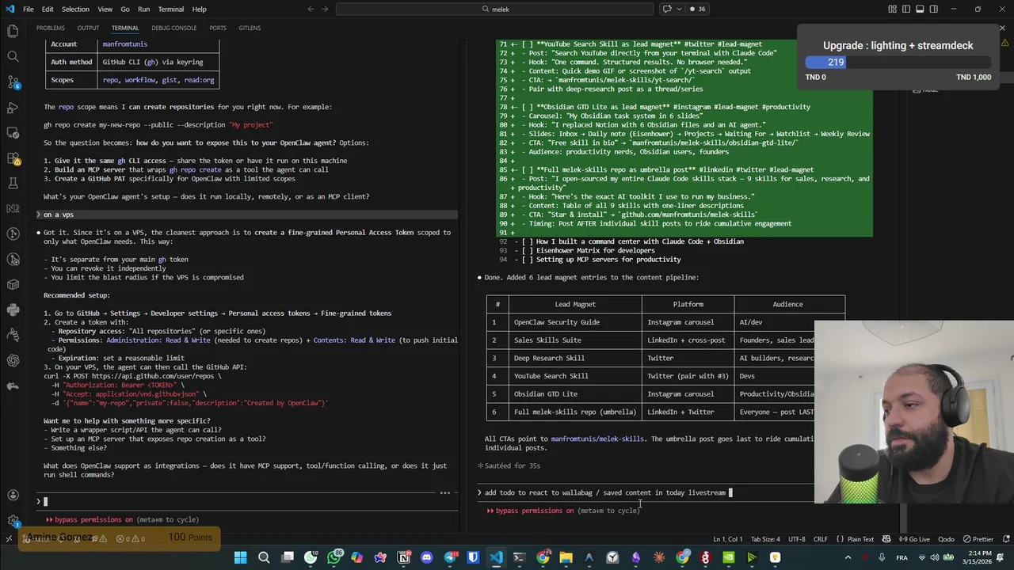Open the Terminal menu

click(x=171, y=9)
